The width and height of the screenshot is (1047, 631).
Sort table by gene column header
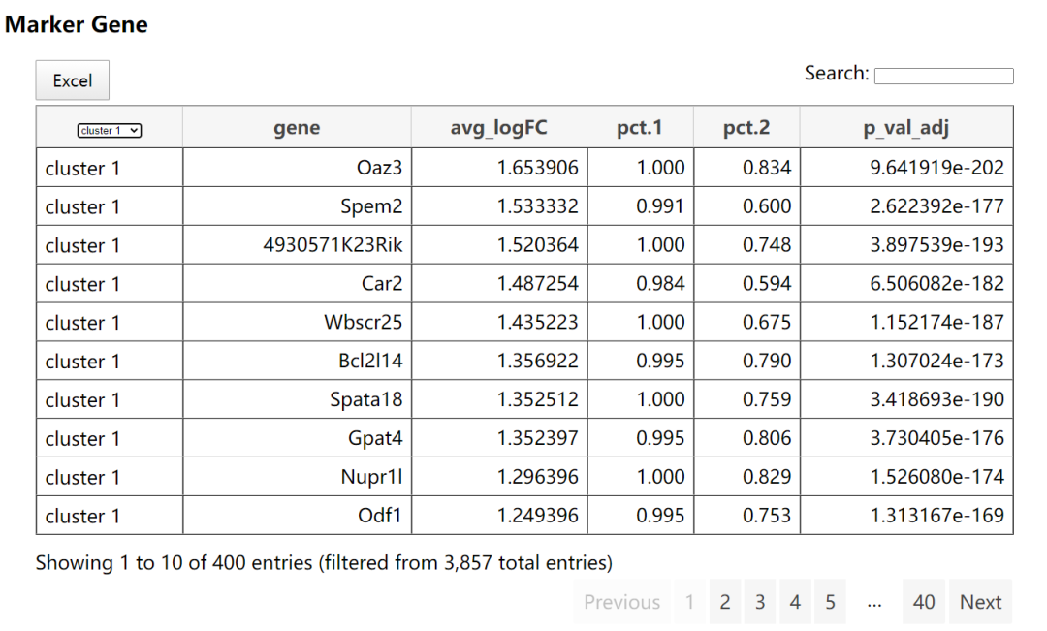(x=297, y=127)
